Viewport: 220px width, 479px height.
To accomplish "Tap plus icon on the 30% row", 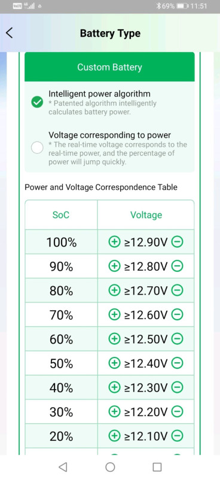I will [114, 412].
